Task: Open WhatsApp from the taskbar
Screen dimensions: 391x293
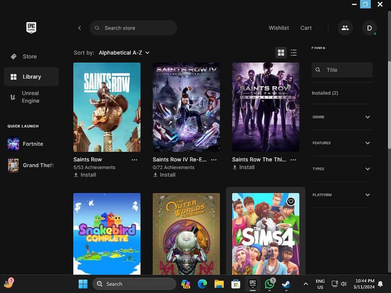Action: coord(270,283)
